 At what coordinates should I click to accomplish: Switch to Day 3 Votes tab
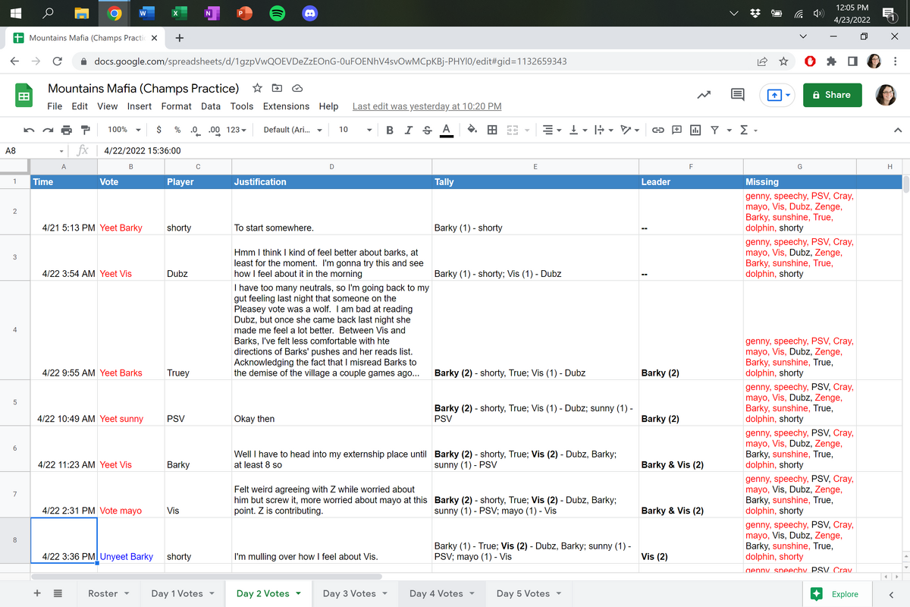point(355,593)
